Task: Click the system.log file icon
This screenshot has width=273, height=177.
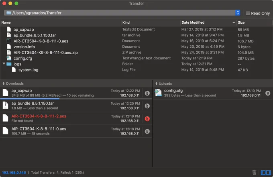Action: (x=14, y=69)
